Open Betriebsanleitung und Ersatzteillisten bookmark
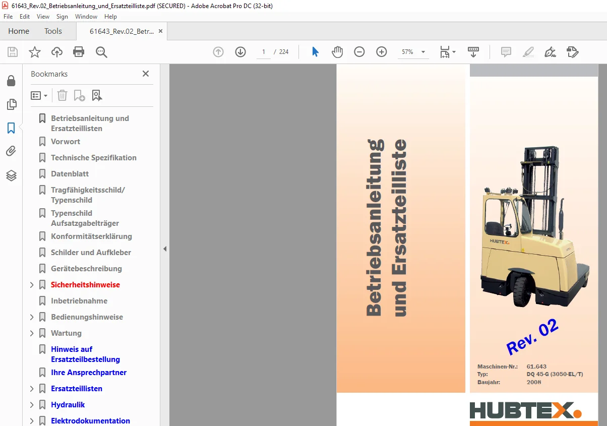This screenshot has height=426, width=607. point(90,124)
